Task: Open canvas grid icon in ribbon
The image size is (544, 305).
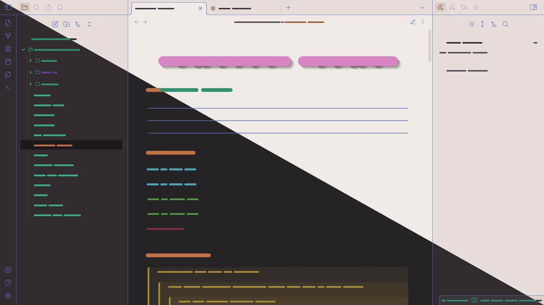Action: point(8,49)
